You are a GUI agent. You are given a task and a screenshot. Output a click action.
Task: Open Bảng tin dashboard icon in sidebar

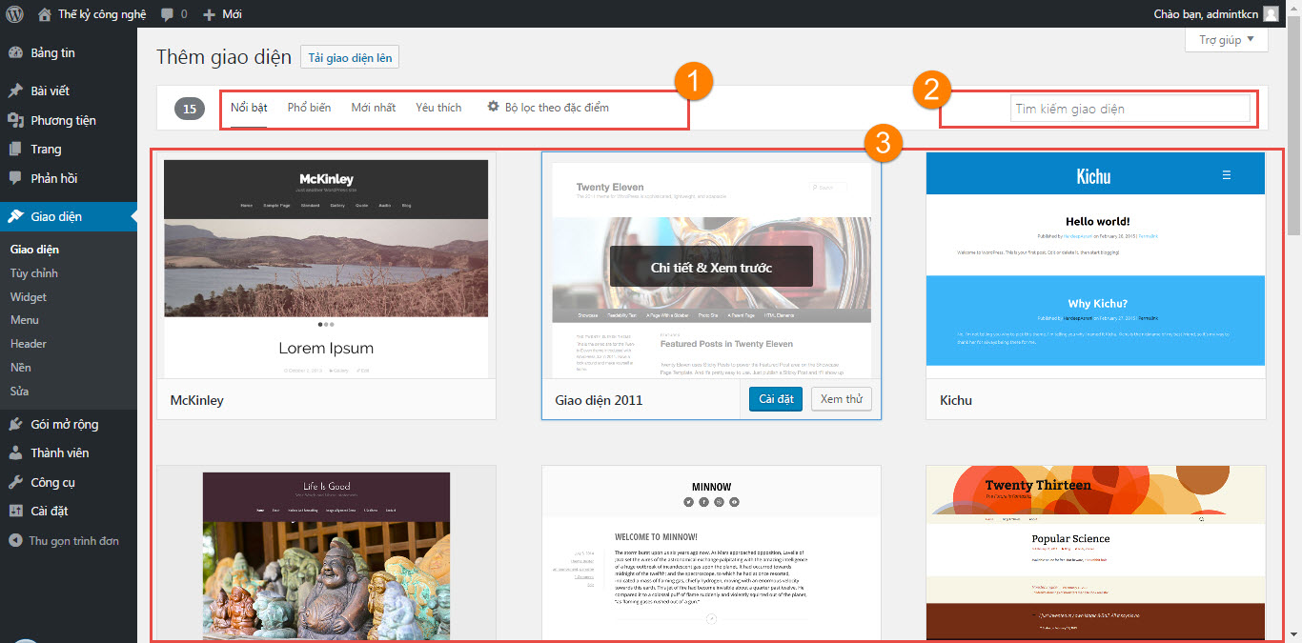15,53
